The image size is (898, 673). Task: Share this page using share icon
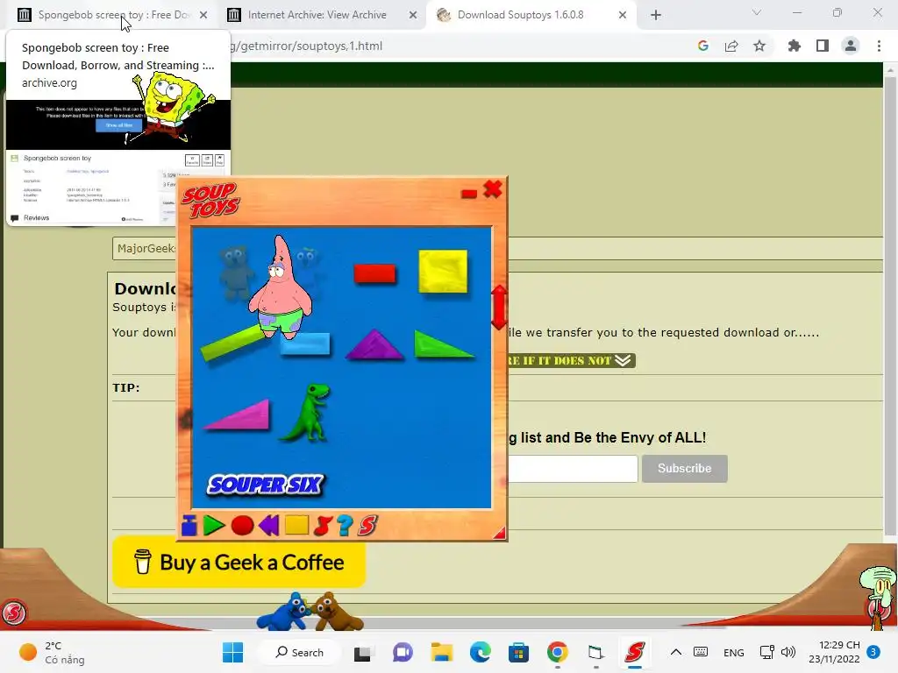[731, 46]
